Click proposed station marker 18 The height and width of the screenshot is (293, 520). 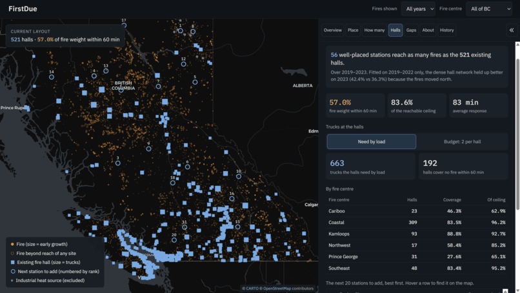pyautogui.click(x=173, y=183)
